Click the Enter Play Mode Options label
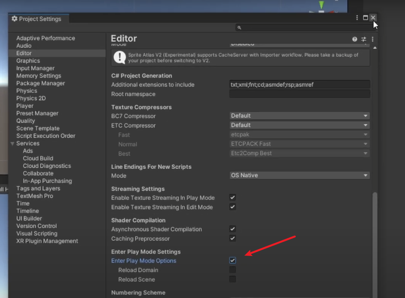Image resolution: width=405 pixels, height=298 pixels. click(144, 261)
